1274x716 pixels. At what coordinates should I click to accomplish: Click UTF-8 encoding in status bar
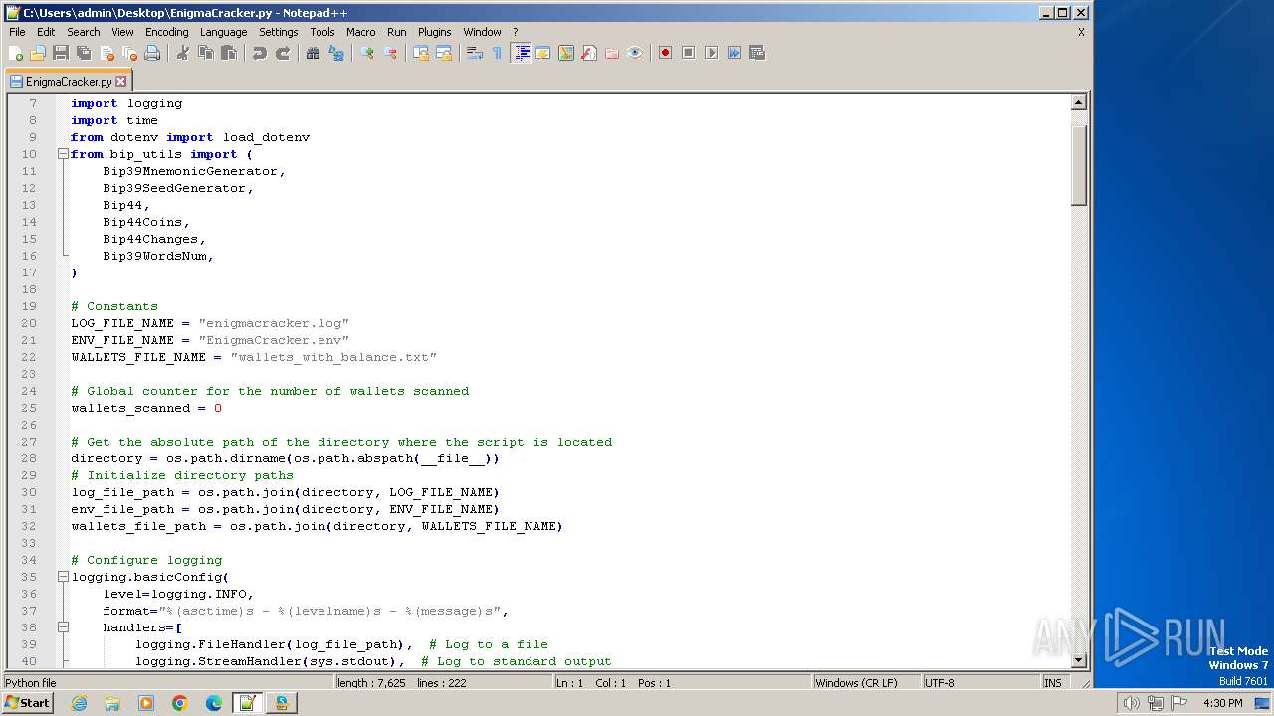coord(939,683)
